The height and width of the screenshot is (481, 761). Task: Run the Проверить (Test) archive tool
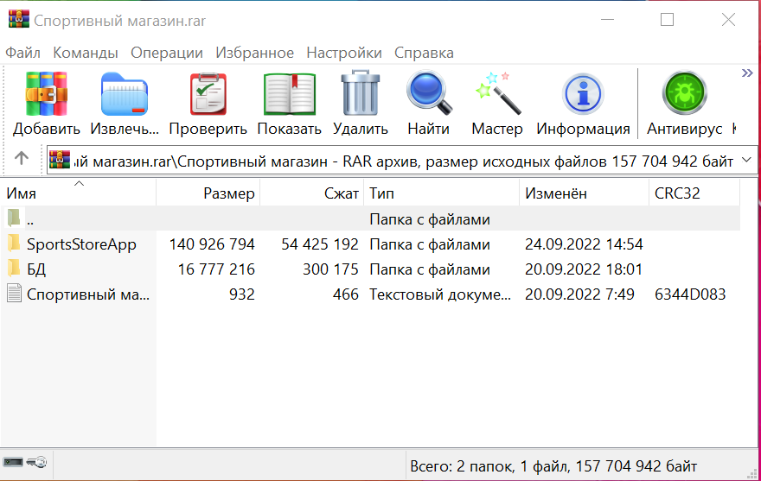[x=208, y=93]
